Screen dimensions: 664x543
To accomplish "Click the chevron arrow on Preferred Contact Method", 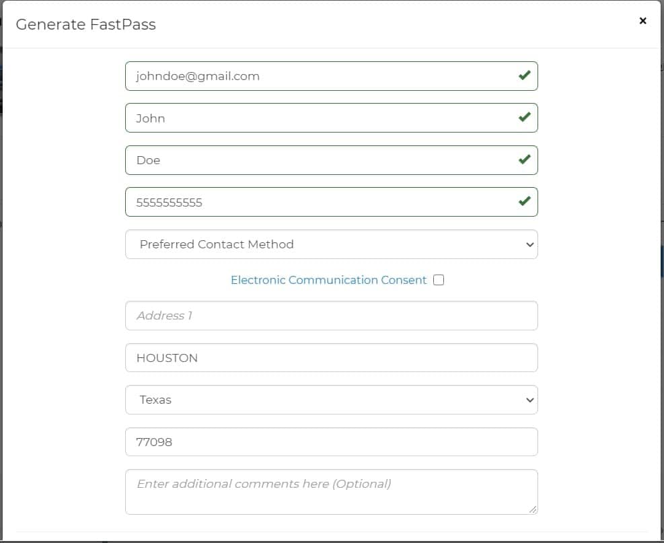I will tap(529, 244).
